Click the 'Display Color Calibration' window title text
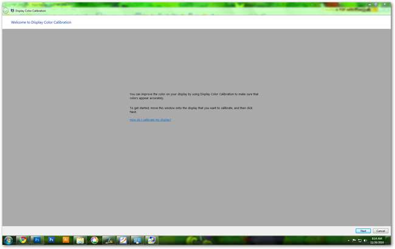The height and width of the screenshot is (249, 395). [x=30, y=11]
